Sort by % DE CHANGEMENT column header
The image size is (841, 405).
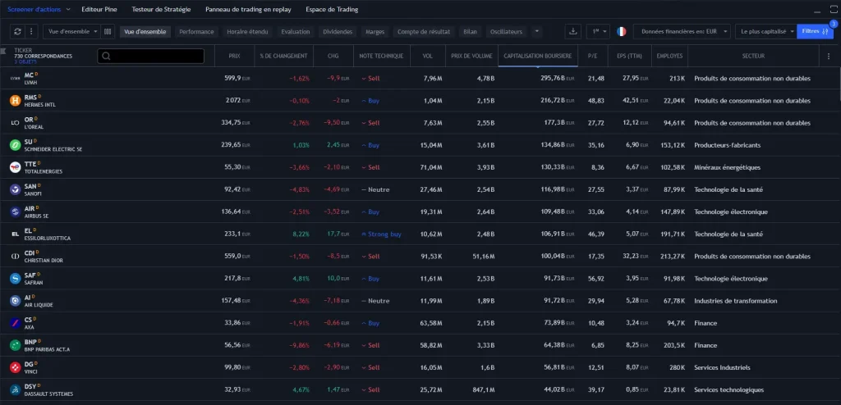pyautogui.click(x=283, y=56)
